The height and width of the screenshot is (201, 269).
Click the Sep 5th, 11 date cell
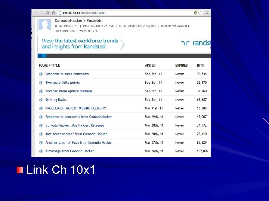click(x=154, y=100)
